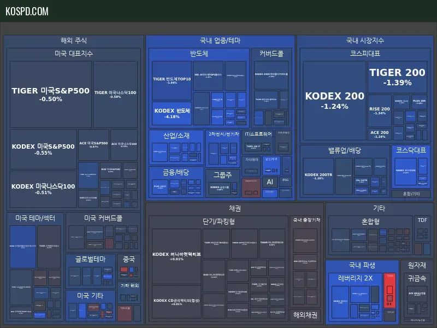The image size is (437, 328).
Task: Select the 기타 sector header
Action: click(379, 208)
